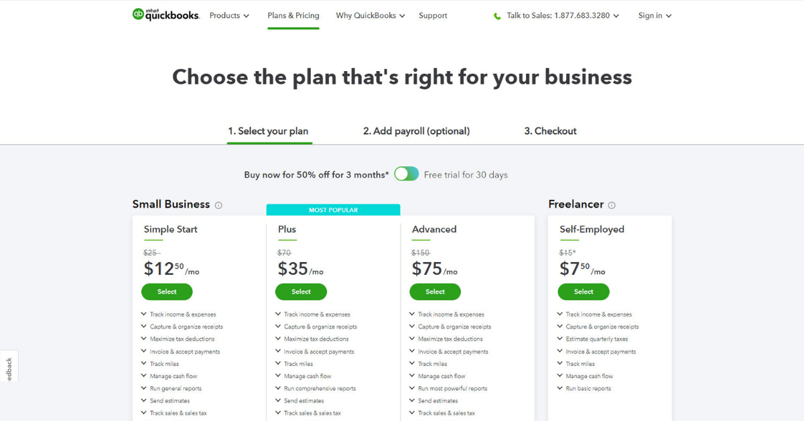
Task: Expand Run comprehensive reports chevron under Plus
Action: 278,389
